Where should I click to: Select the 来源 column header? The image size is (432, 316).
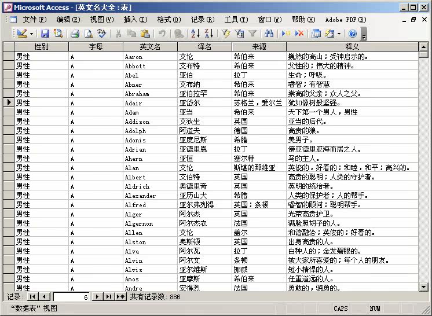pos(259,46)
